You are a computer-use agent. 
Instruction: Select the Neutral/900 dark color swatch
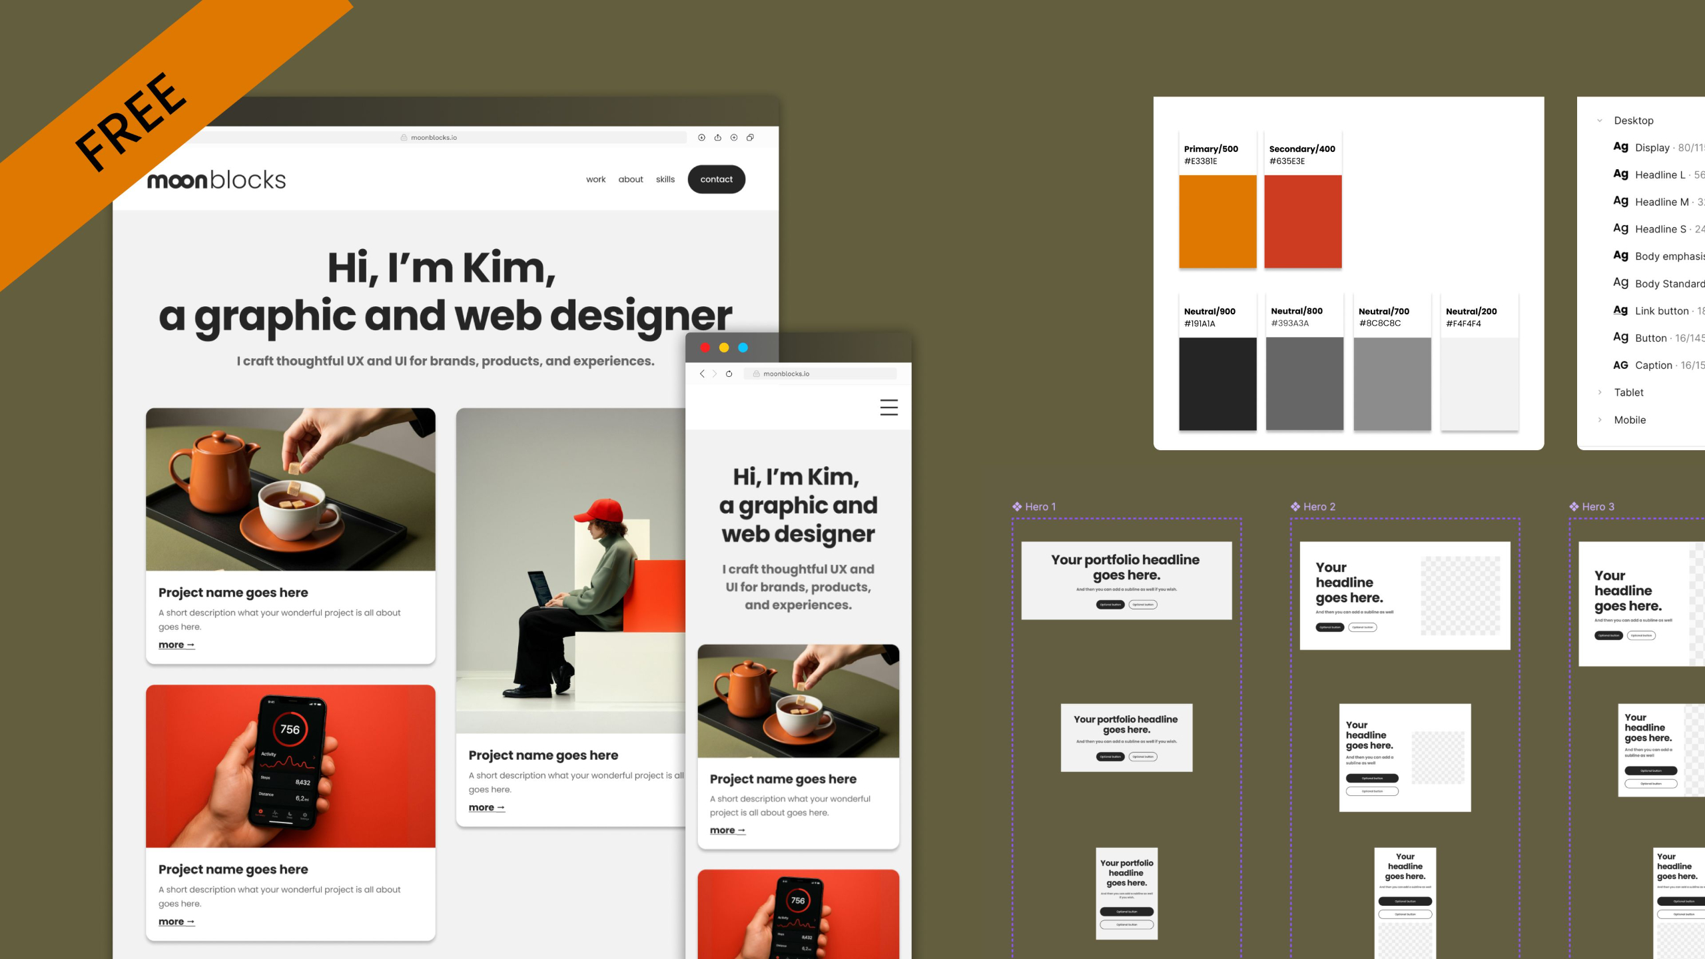click(x=1217, y=384)
